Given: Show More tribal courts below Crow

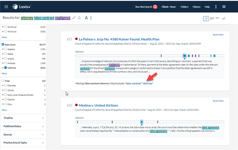Looking at the screenshot, I should [x=4, y=110].
